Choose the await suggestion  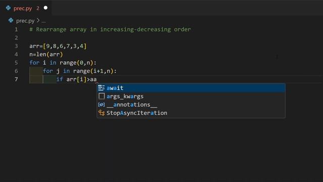(191, 88)
